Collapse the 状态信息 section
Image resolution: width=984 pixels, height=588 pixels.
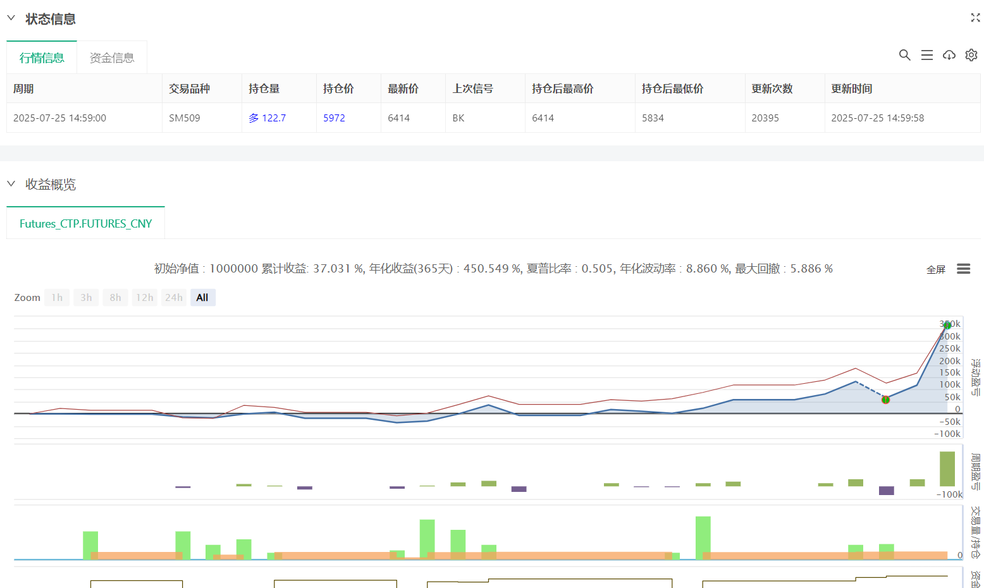(11, 18)
